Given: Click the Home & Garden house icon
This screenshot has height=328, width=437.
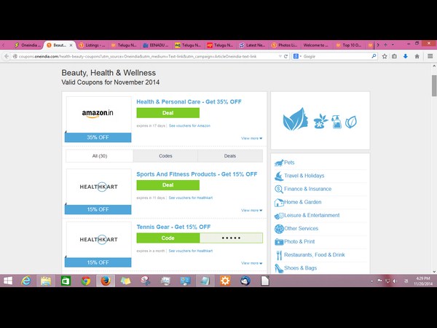Looking at the screenshot, I should click(x=279, y=202).
